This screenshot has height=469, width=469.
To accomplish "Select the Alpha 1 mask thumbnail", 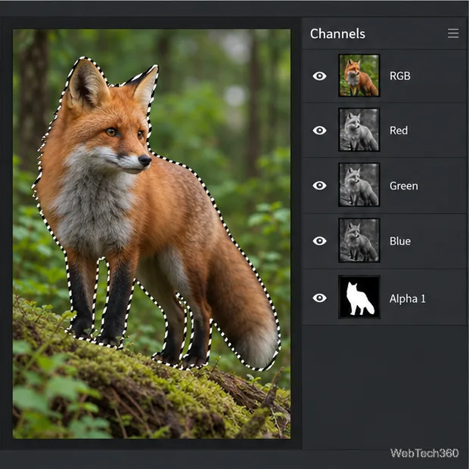I will pos(359,298).
